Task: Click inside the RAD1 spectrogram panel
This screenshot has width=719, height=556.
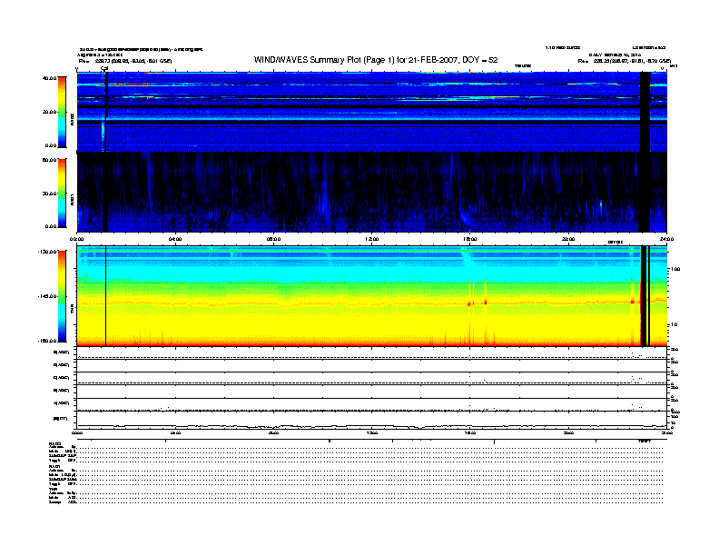Action: (x=371, y=192)
